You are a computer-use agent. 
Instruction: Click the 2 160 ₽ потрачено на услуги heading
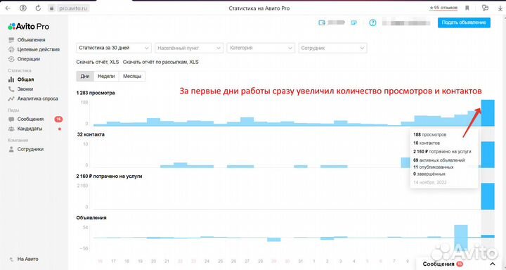(x=109, y=176)
